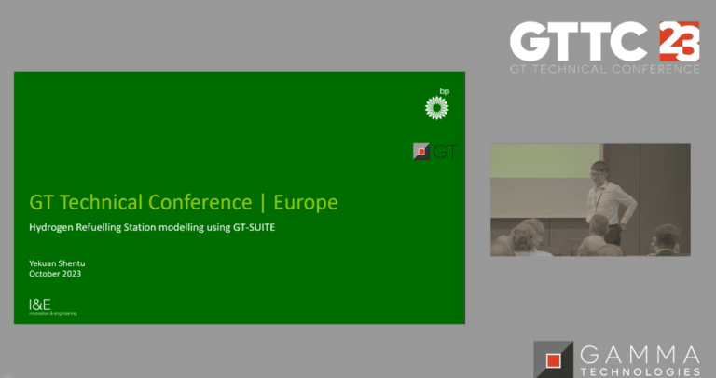Click the date text 'October 2023'
The width and height of the screenshot is (716, 378).
coord(55,274)
